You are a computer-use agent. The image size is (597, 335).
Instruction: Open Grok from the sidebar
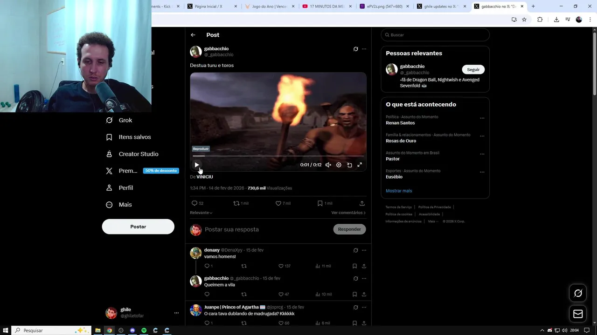tap(119, 120)
